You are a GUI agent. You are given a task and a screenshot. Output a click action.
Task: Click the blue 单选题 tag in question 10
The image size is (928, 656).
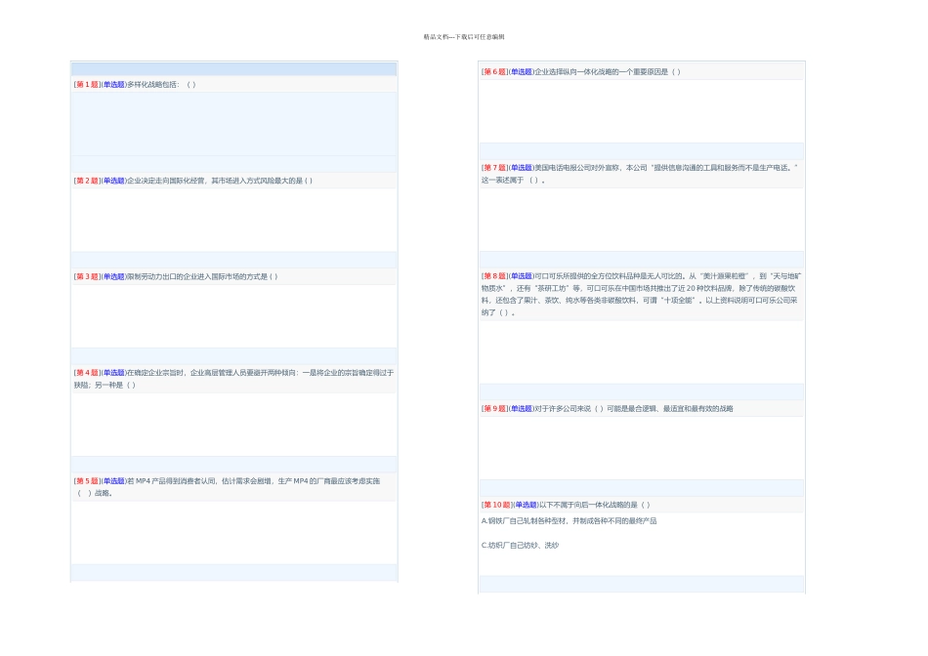coord(525,505)
